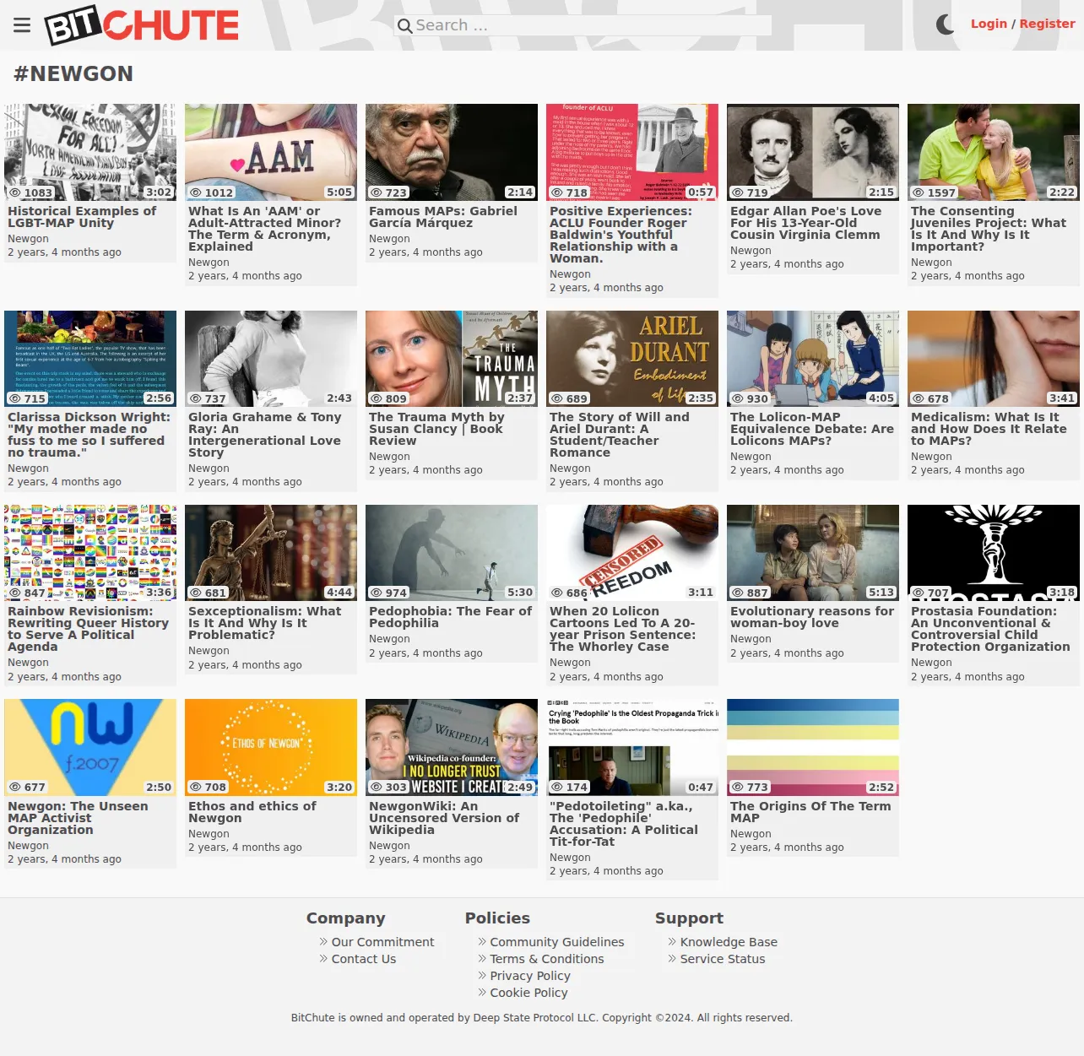
Task: Open the Community Guidelines footer link
Action: click(557, 942)
